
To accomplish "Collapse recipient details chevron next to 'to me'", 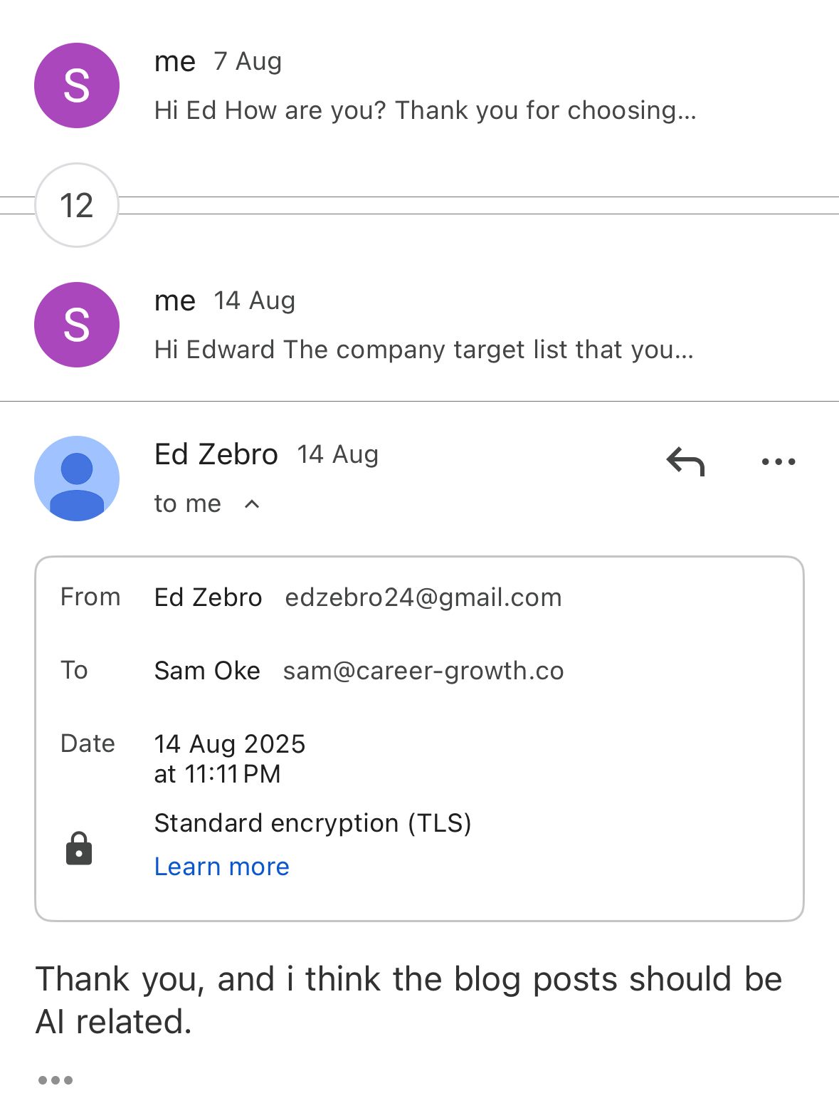I will click(x=252, y=504).
